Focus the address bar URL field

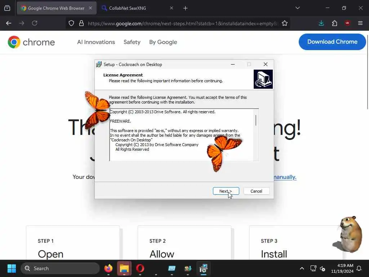pos(182,23)
